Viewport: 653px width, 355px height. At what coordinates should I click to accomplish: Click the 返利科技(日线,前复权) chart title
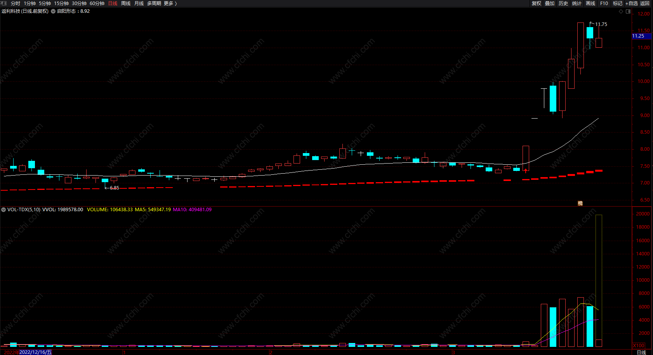25,11
